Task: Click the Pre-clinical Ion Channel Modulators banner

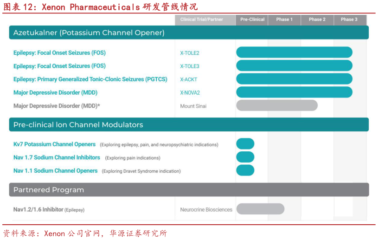Action: pos(189,124)
